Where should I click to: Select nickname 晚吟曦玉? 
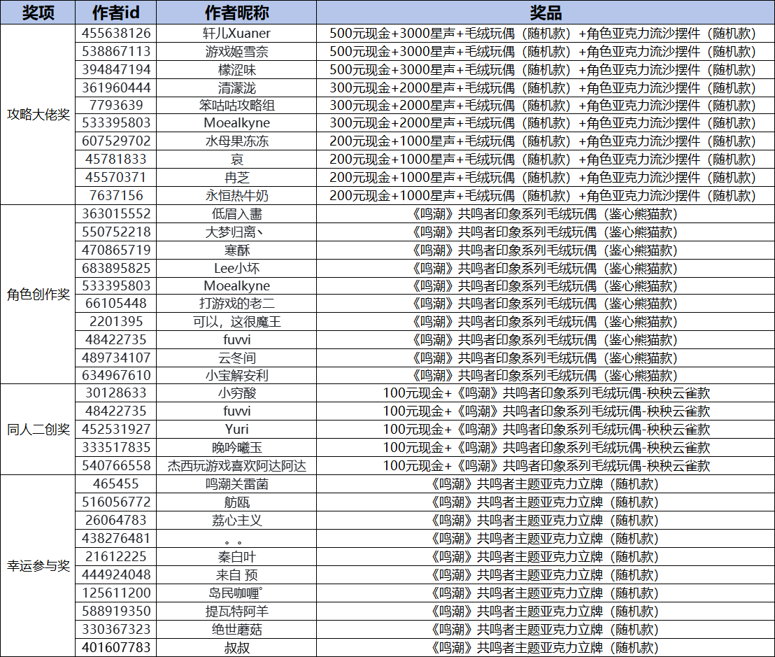(x=236, y=447)
